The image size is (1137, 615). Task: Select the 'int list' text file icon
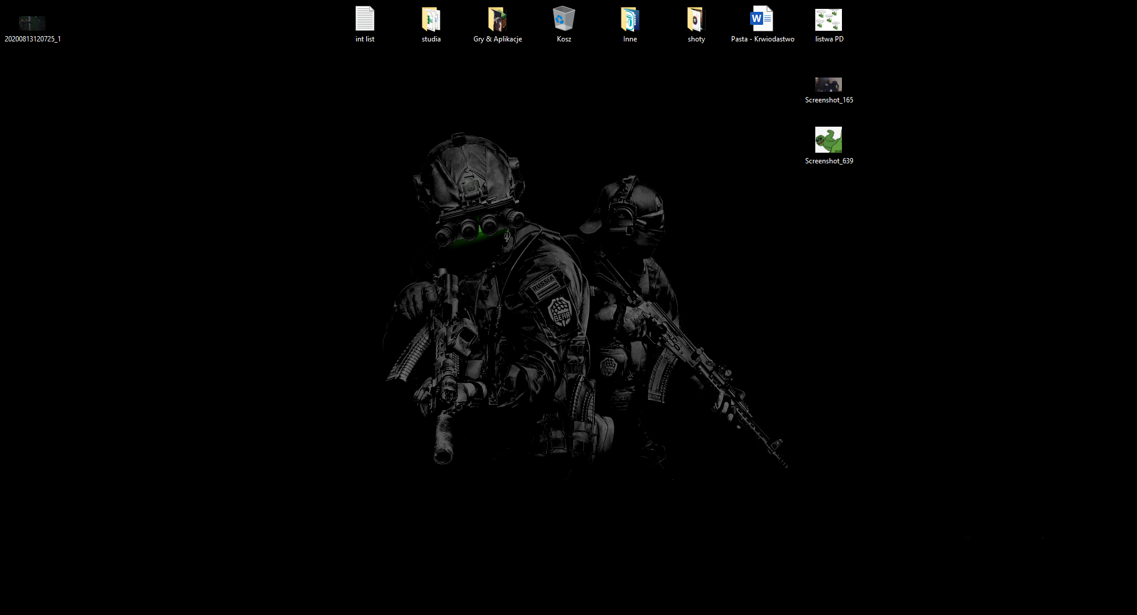pyautogui.click(x=365, y=19)
